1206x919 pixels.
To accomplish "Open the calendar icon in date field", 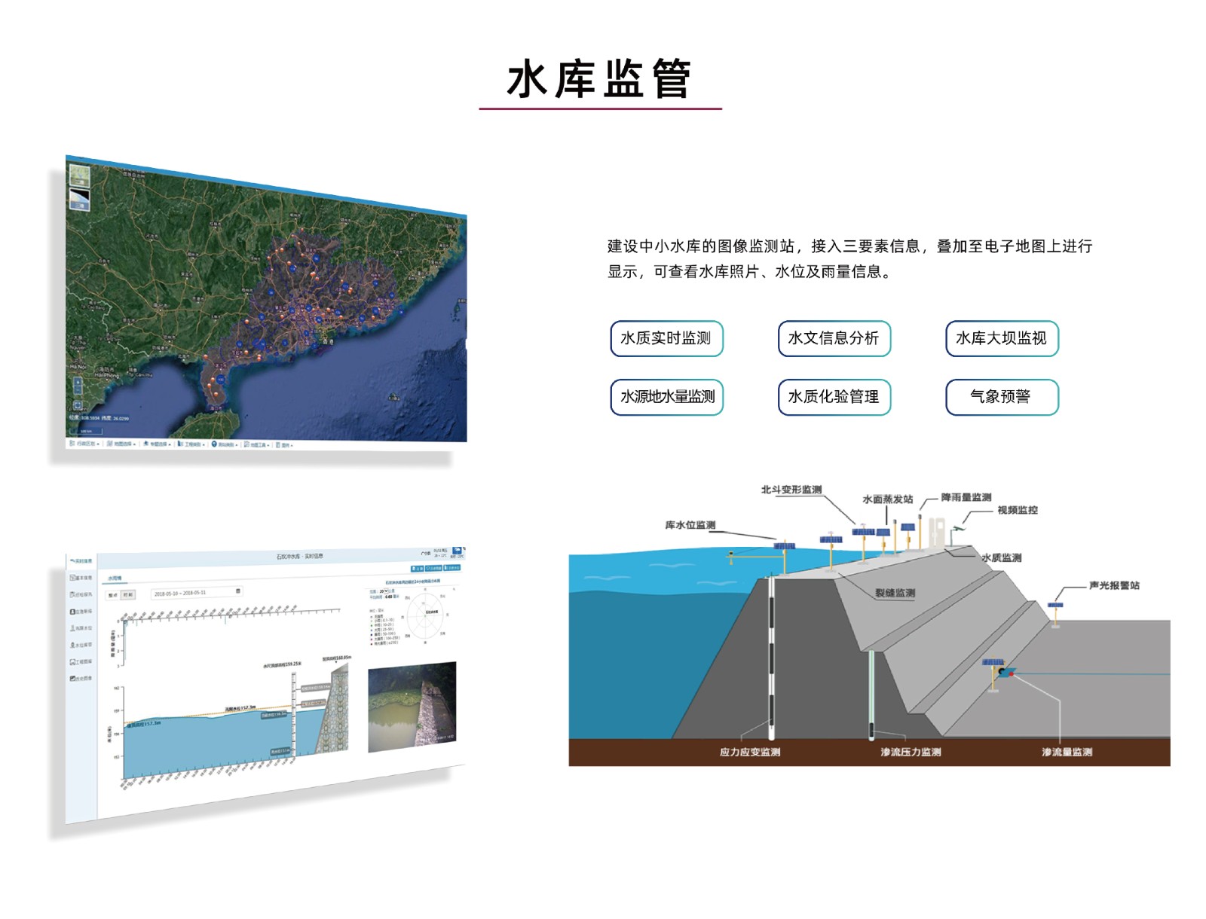I will pos(238,591).
